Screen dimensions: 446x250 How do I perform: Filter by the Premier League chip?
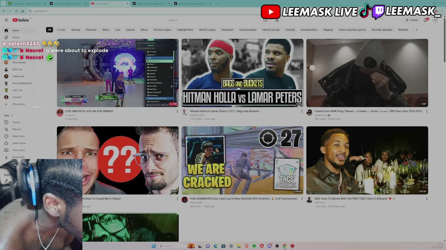tap(162, 30)
